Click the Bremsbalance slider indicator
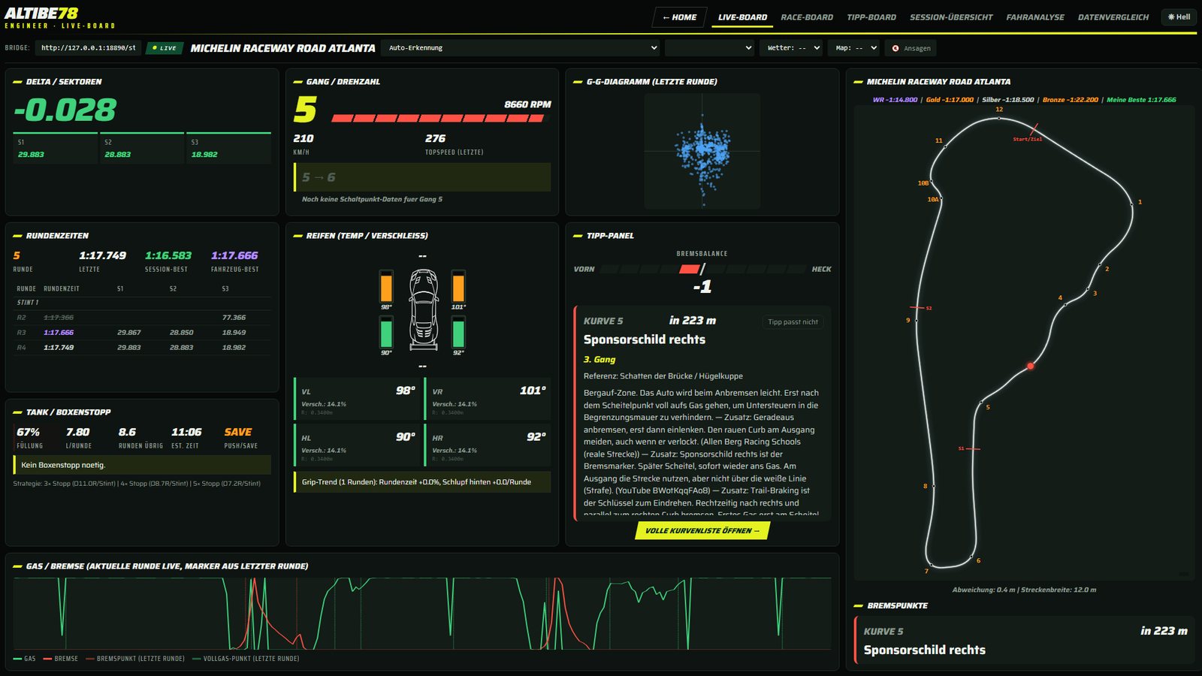Image resolution: width=1202 pixels, height=676 pixels. [x=691, y=269]
